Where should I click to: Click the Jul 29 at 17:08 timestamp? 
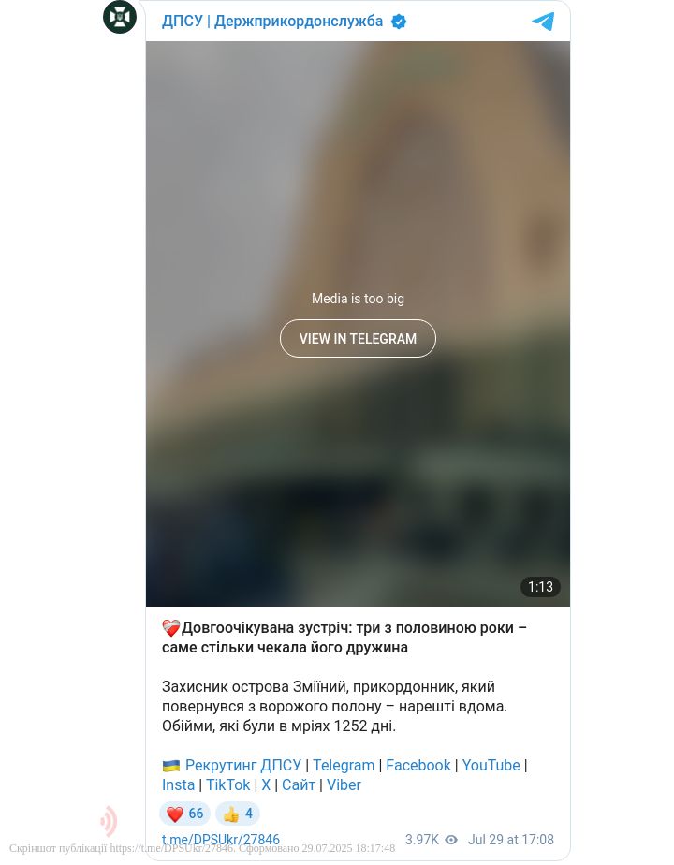pyautogui.click(x=511, y=840)
